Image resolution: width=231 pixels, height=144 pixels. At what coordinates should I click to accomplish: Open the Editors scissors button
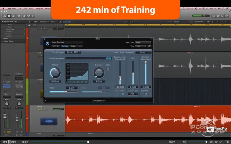click(33, 16)
